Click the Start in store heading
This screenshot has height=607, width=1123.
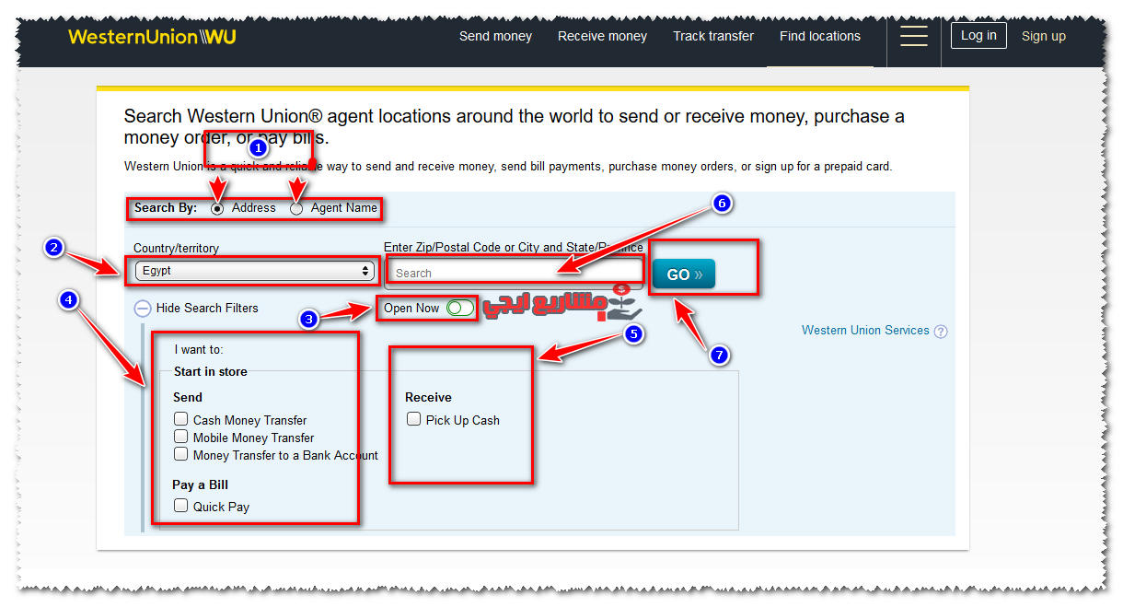211,371
